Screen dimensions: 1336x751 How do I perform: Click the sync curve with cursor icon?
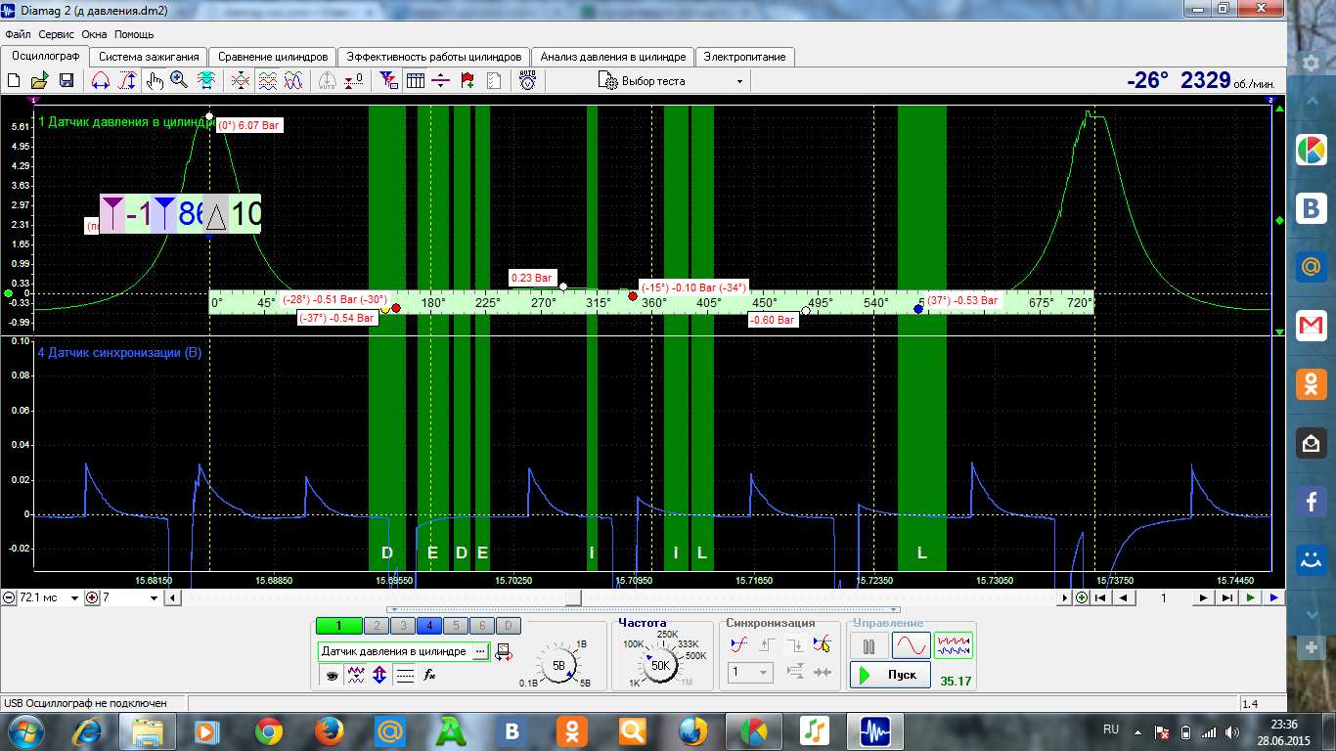pyautogui.click(x=823, y=644)
